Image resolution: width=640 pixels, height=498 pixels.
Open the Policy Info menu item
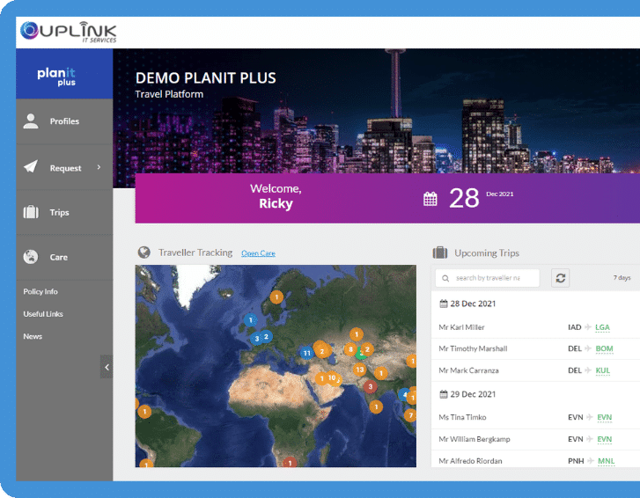[40, 291]
